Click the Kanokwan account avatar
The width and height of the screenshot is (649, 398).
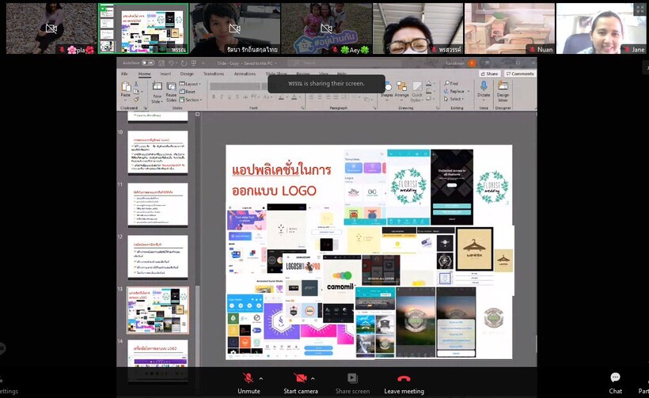pos(472,63)
